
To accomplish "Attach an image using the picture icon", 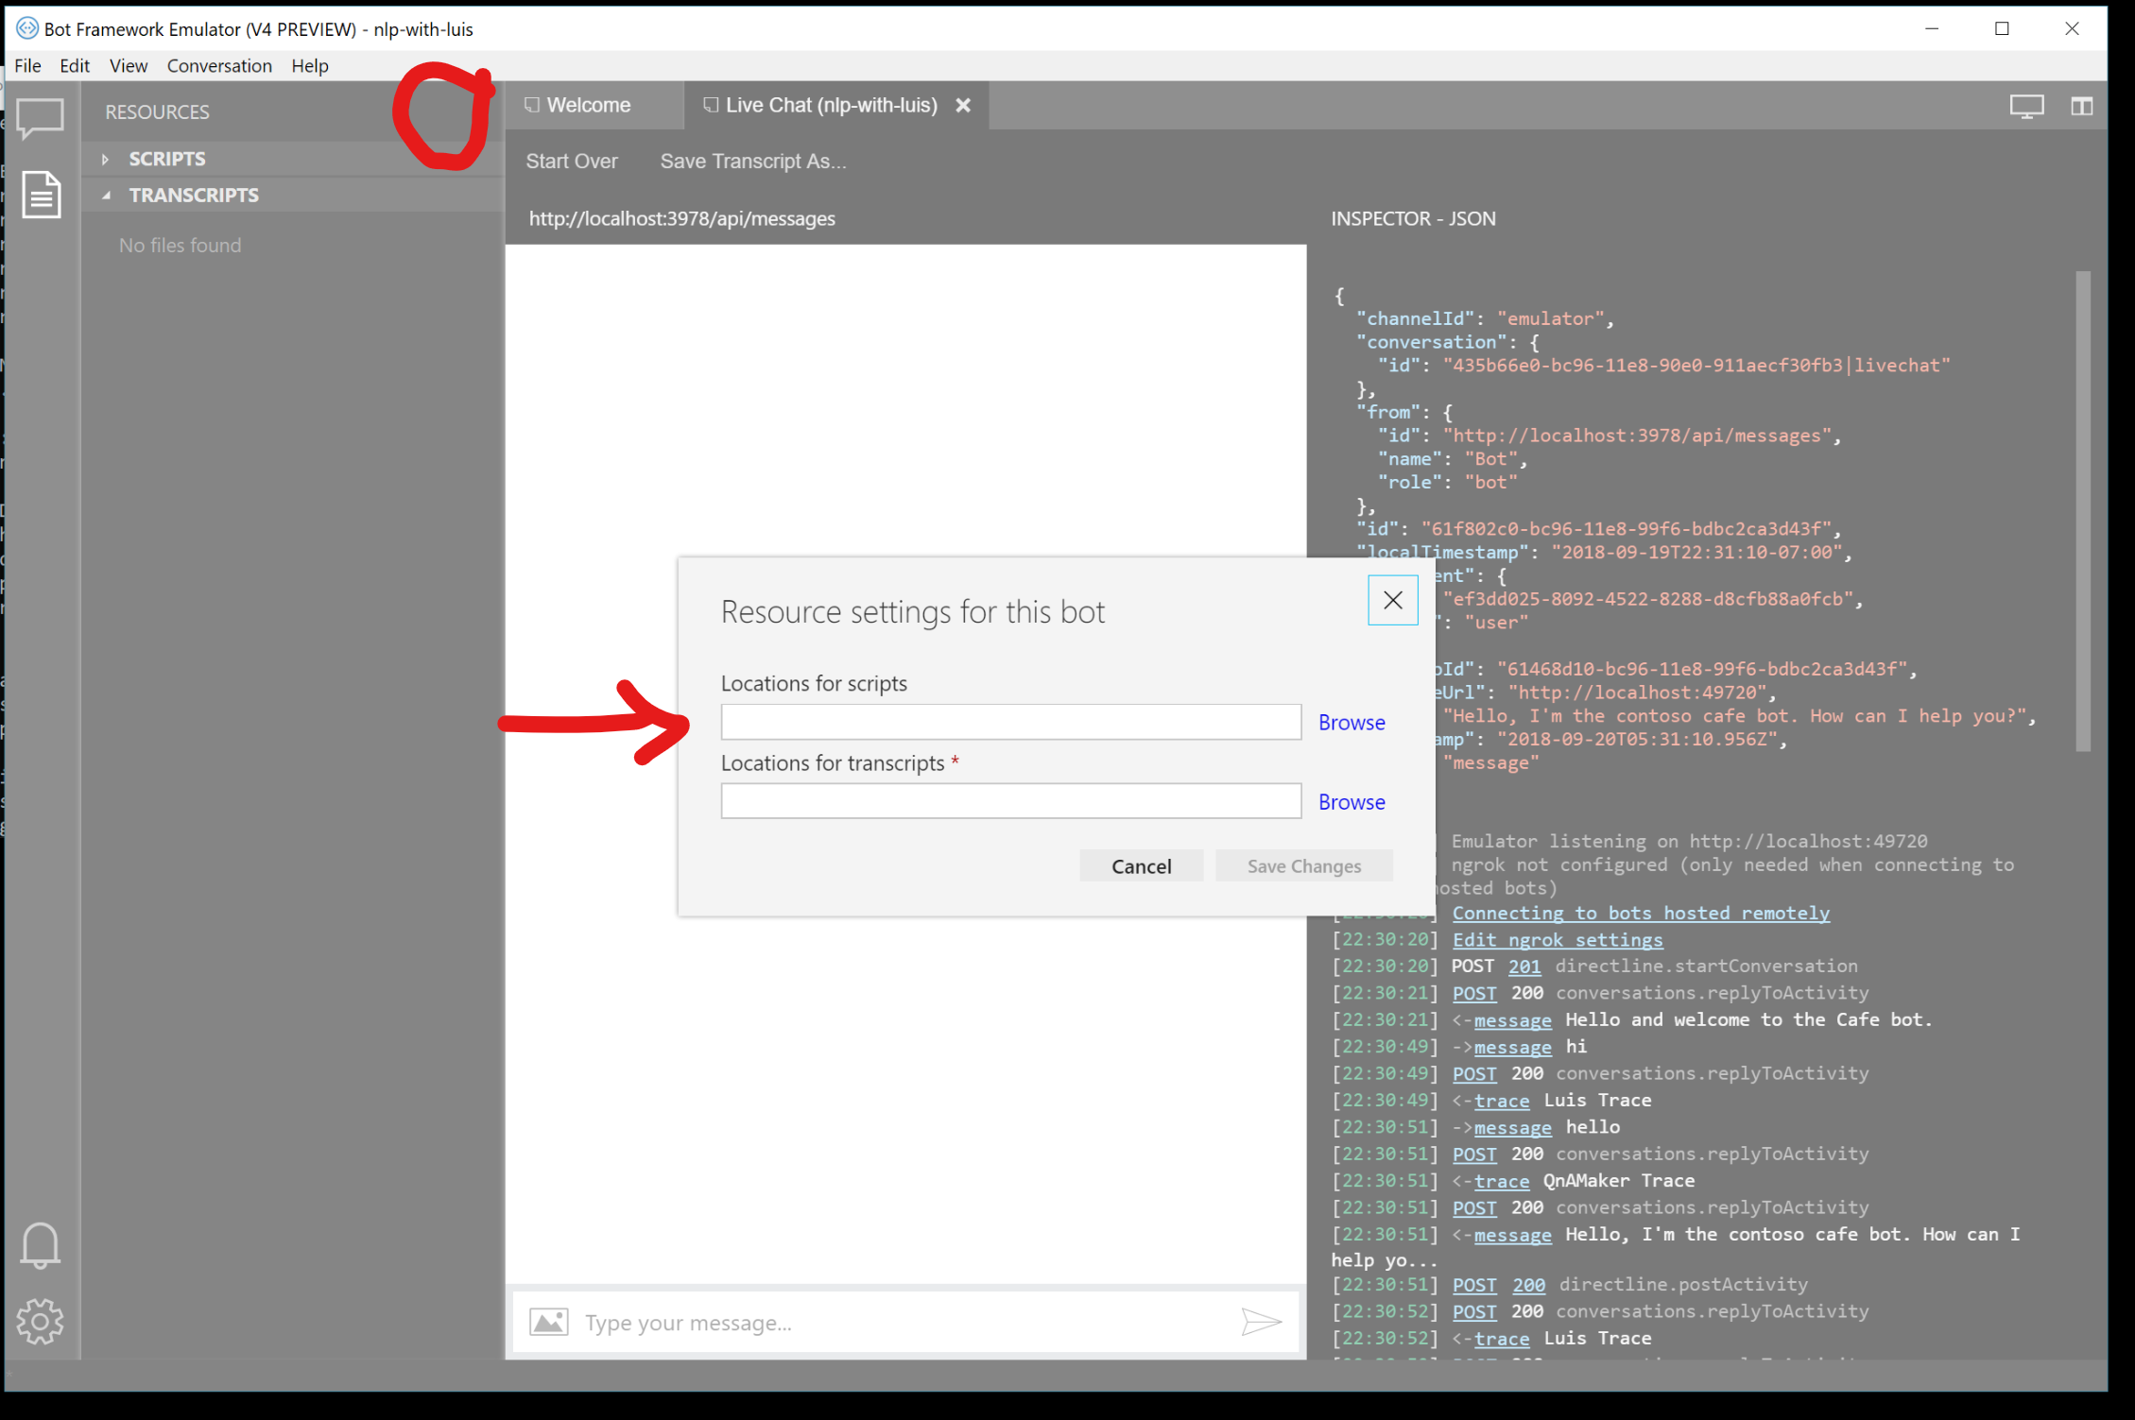I will pyautogui.click(x=548, y=1322).
